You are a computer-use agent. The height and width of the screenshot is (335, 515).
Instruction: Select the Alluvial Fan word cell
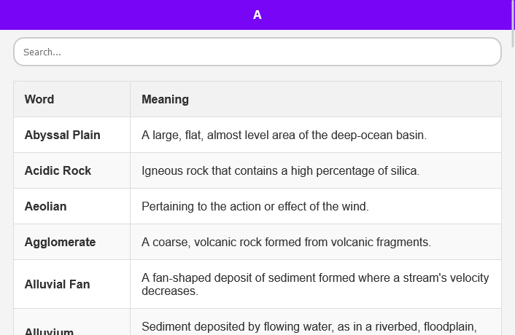(57, 284)
